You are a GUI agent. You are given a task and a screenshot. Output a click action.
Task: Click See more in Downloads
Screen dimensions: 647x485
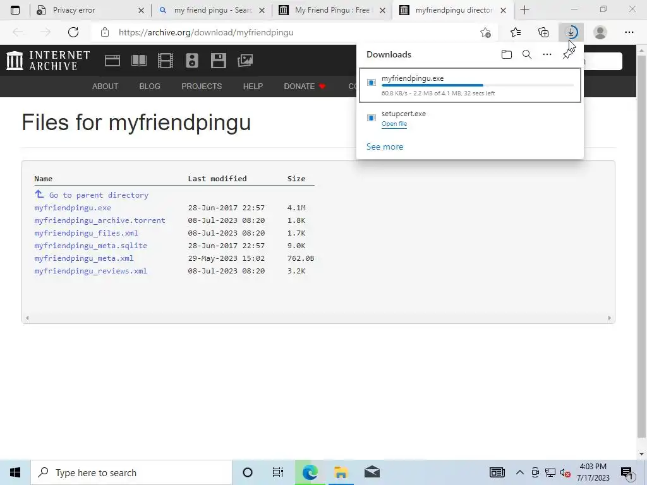click(385, 147)
